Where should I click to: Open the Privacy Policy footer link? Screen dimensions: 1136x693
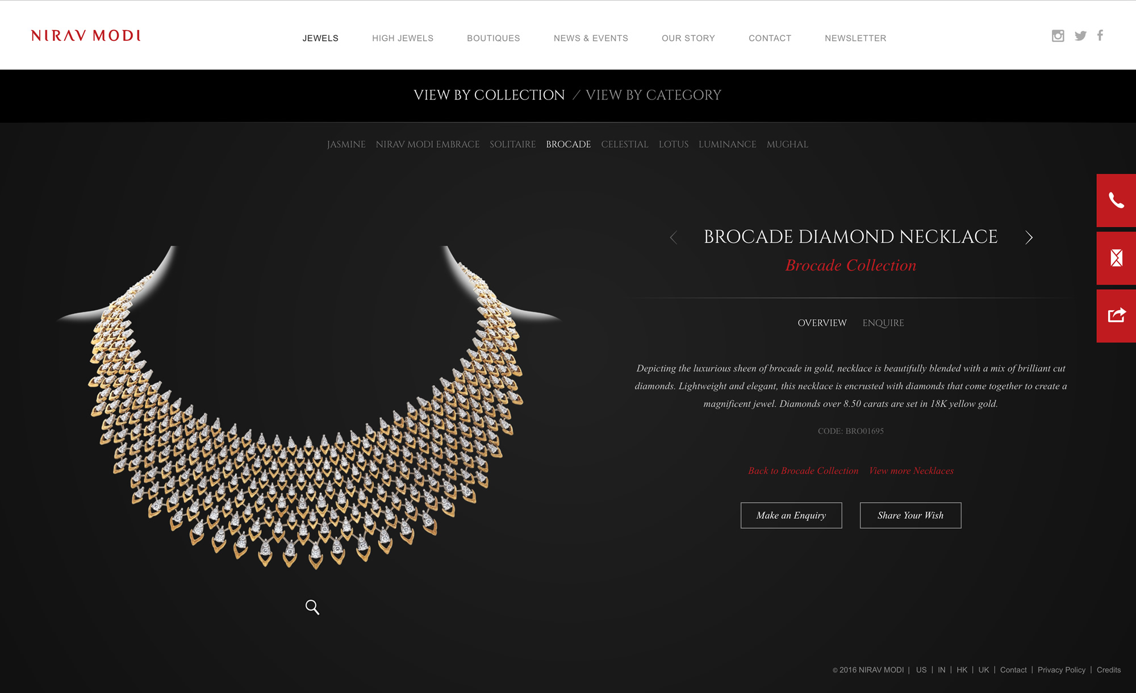coord(1062,670)
